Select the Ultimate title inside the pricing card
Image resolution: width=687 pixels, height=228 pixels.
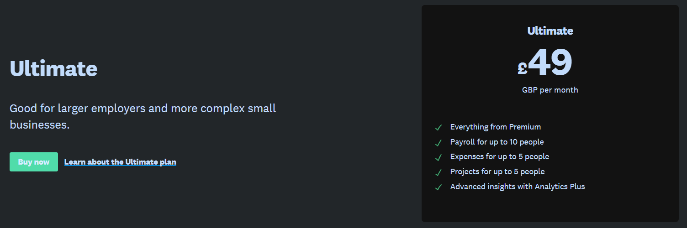pyautogui.click(x=550, y=31)
